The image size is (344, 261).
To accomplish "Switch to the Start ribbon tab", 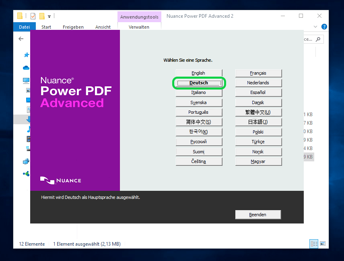I will pyautogui.click(x=46, y=27).
